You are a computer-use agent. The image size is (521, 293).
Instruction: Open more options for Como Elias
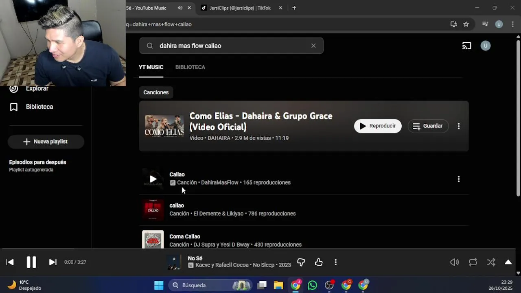point(459,126)
